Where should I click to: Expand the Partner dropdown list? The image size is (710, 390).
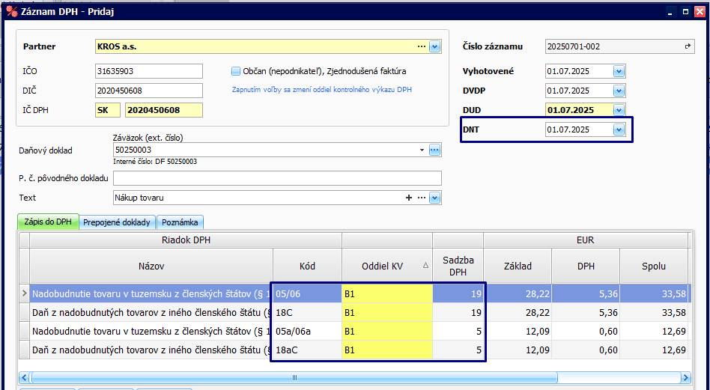[x=434, y=46]
